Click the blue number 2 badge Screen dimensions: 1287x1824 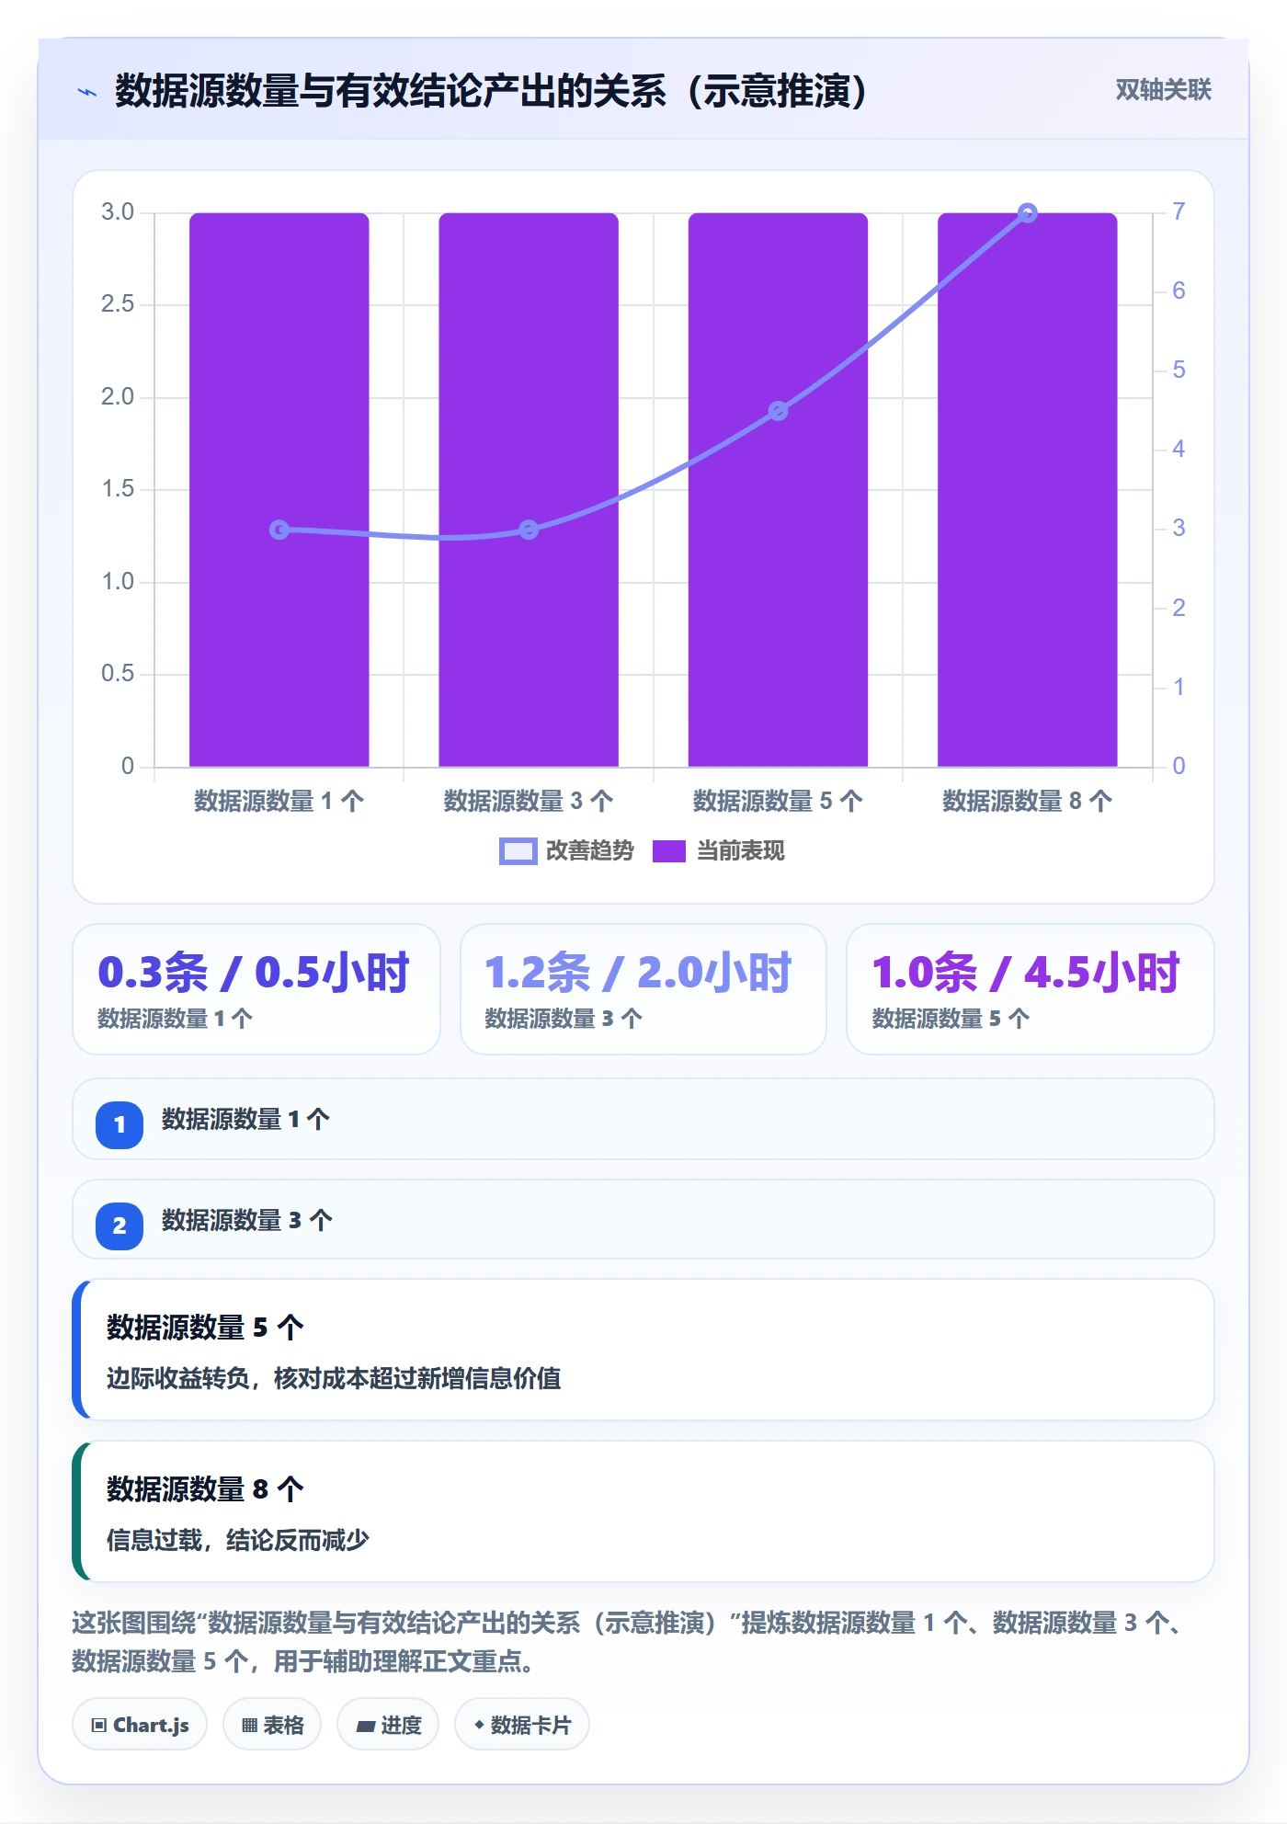(x=120, y=1225)
